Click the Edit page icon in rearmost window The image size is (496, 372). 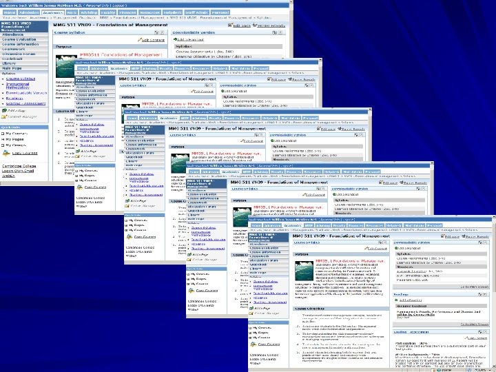click(x=230, y=25)
